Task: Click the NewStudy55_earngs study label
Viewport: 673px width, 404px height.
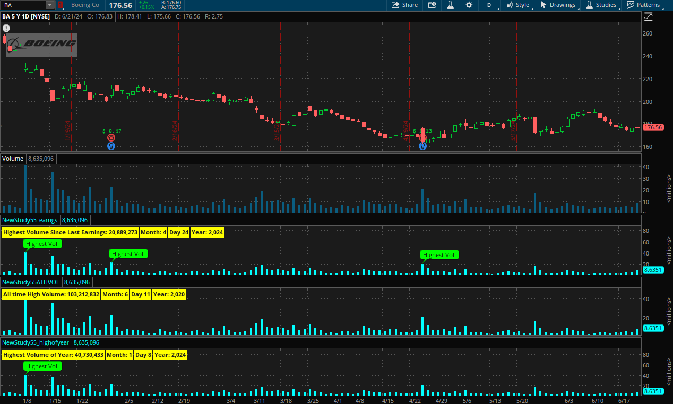Action: [30, 219]
